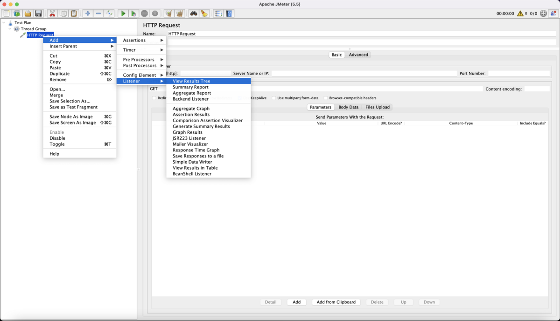Screen dimensions: 560x321
Task: Choose Summary Report listener
Action: pos(209,87)
